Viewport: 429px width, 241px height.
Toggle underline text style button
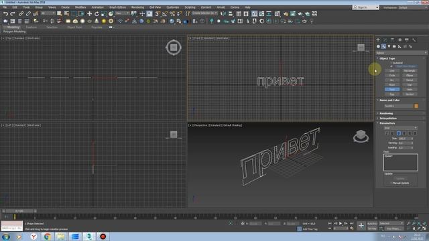392,133
